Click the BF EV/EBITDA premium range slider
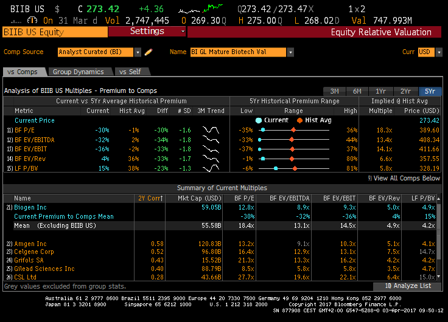448x322 pixels. (294, 140)
